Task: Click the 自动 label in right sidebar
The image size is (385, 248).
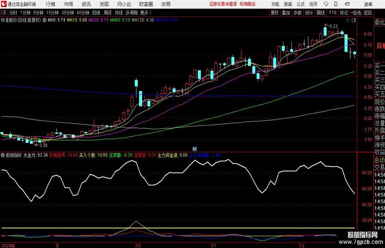Action: click(x=380, y=160)
